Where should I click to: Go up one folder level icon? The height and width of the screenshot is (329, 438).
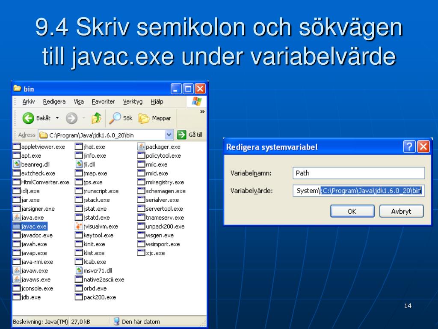click(96, 118)
